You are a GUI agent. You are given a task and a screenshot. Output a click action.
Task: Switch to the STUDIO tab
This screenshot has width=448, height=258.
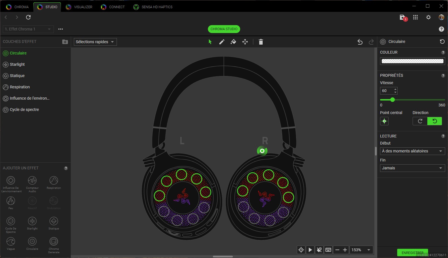tap(47, 7)
